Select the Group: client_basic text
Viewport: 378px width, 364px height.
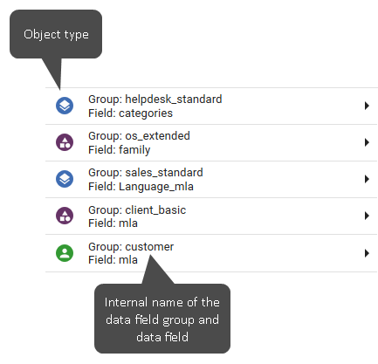tap(137, 209)
